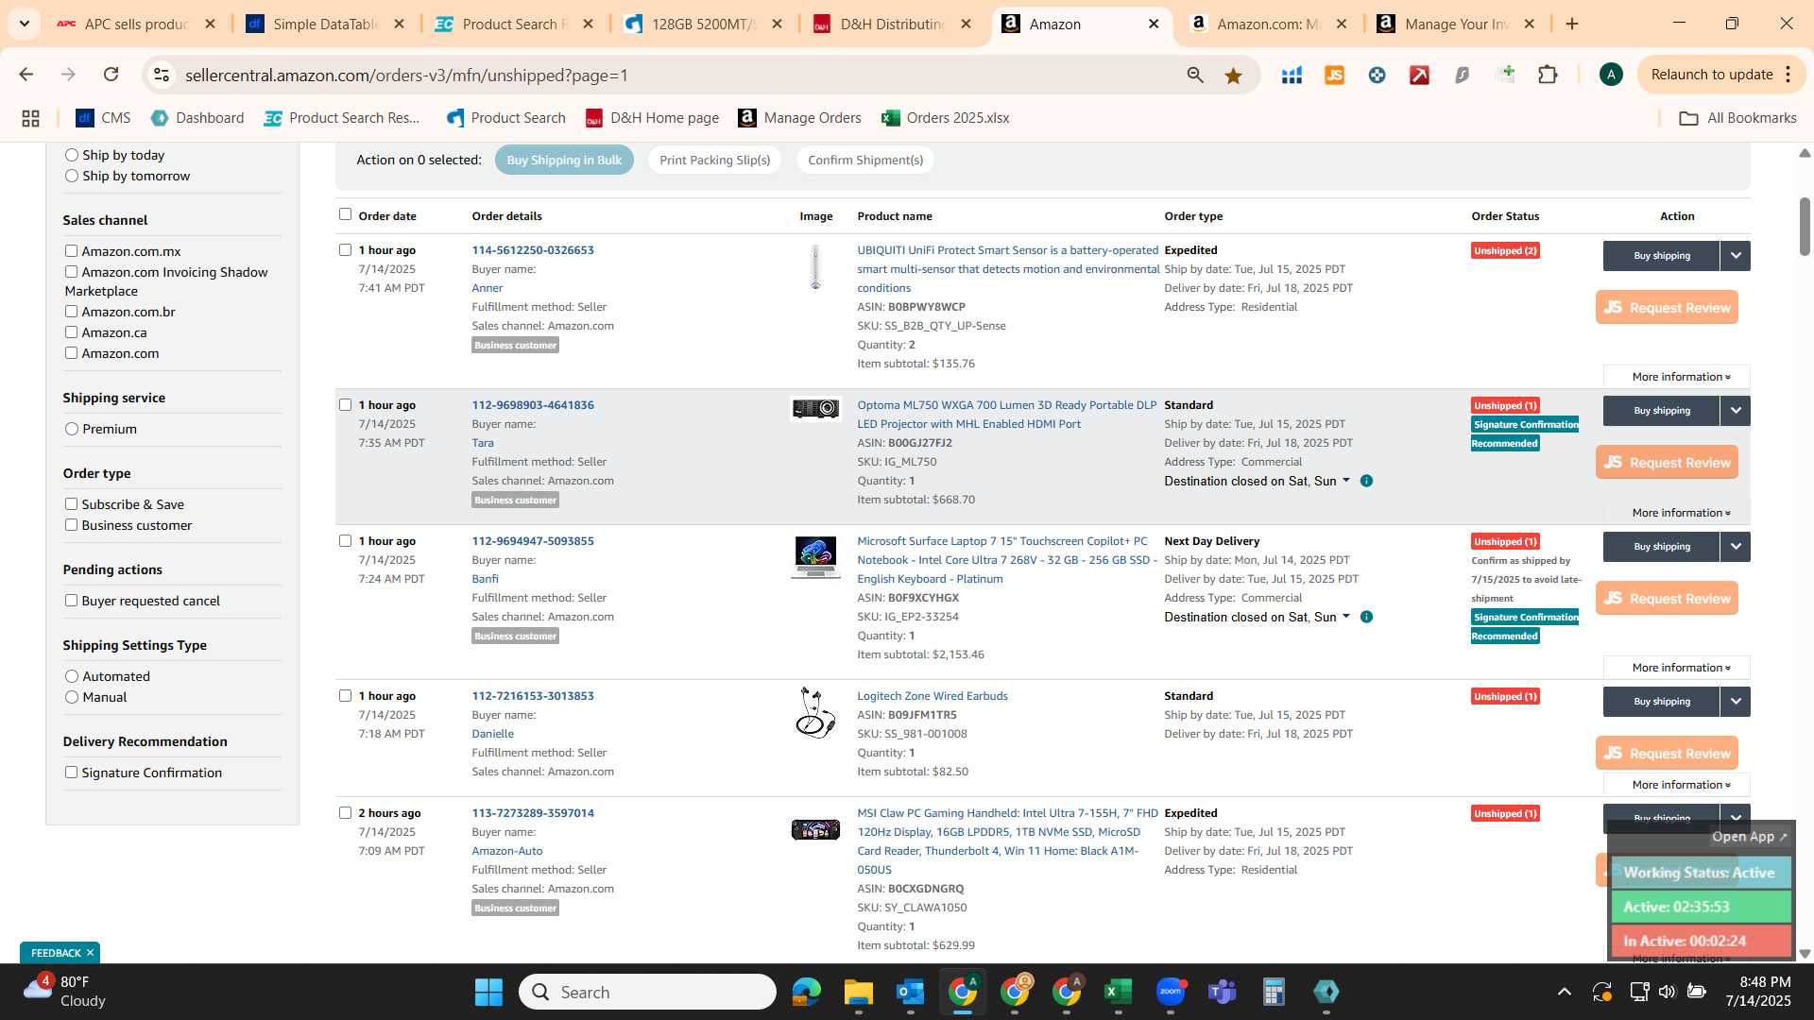Viewport: 1814px width, 1020px height.
Task: Open Buy shipping dropdown for Surface Laptop order
Action: [x=1735, y=547]
